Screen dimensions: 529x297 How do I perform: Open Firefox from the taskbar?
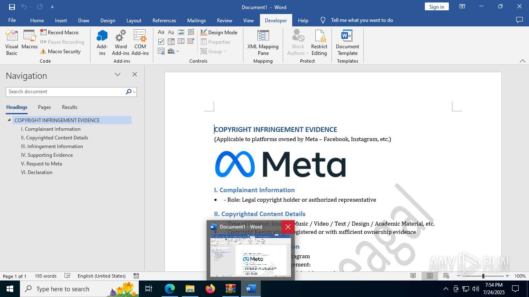point(210,289)
